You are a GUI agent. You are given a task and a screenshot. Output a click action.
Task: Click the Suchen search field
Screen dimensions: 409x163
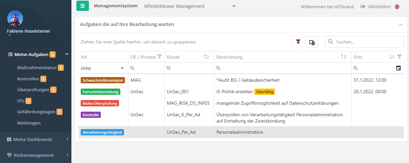(x=368, y=42)
